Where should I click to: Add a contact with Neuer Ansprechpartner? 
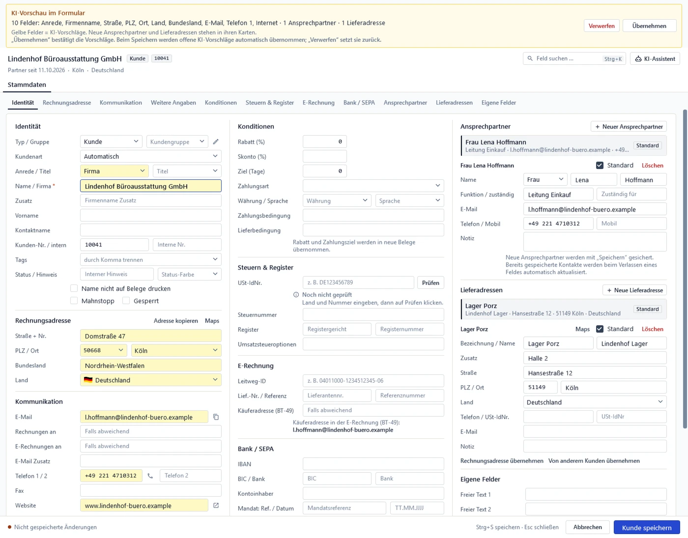pyautogui.click(x=629, y=126)
